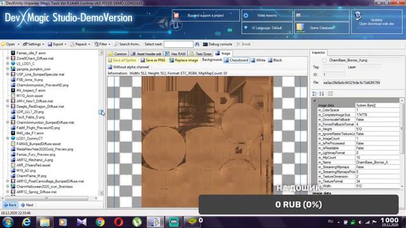Image resolution: width=406 pixels, height=228 pixels.
Task: Open uTorrent from the taskbar
Action: [137, 222]
